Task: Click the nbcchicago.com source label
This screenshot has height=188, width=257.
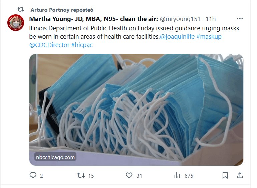Action: click(x=55, y=157)
